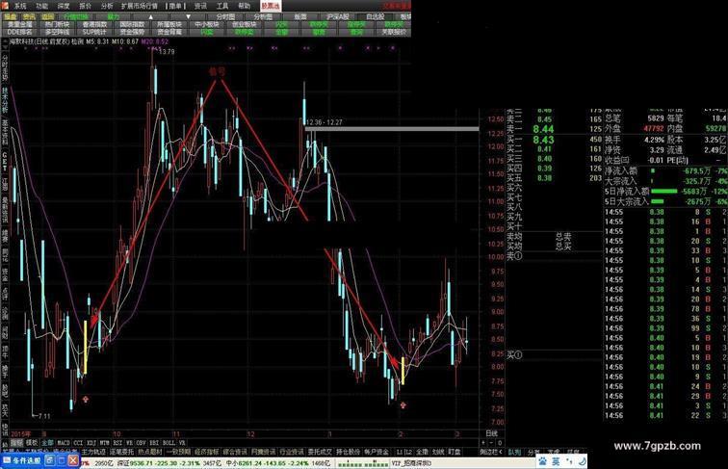Click the 5日净流入额 green bar

click(663, 191)
